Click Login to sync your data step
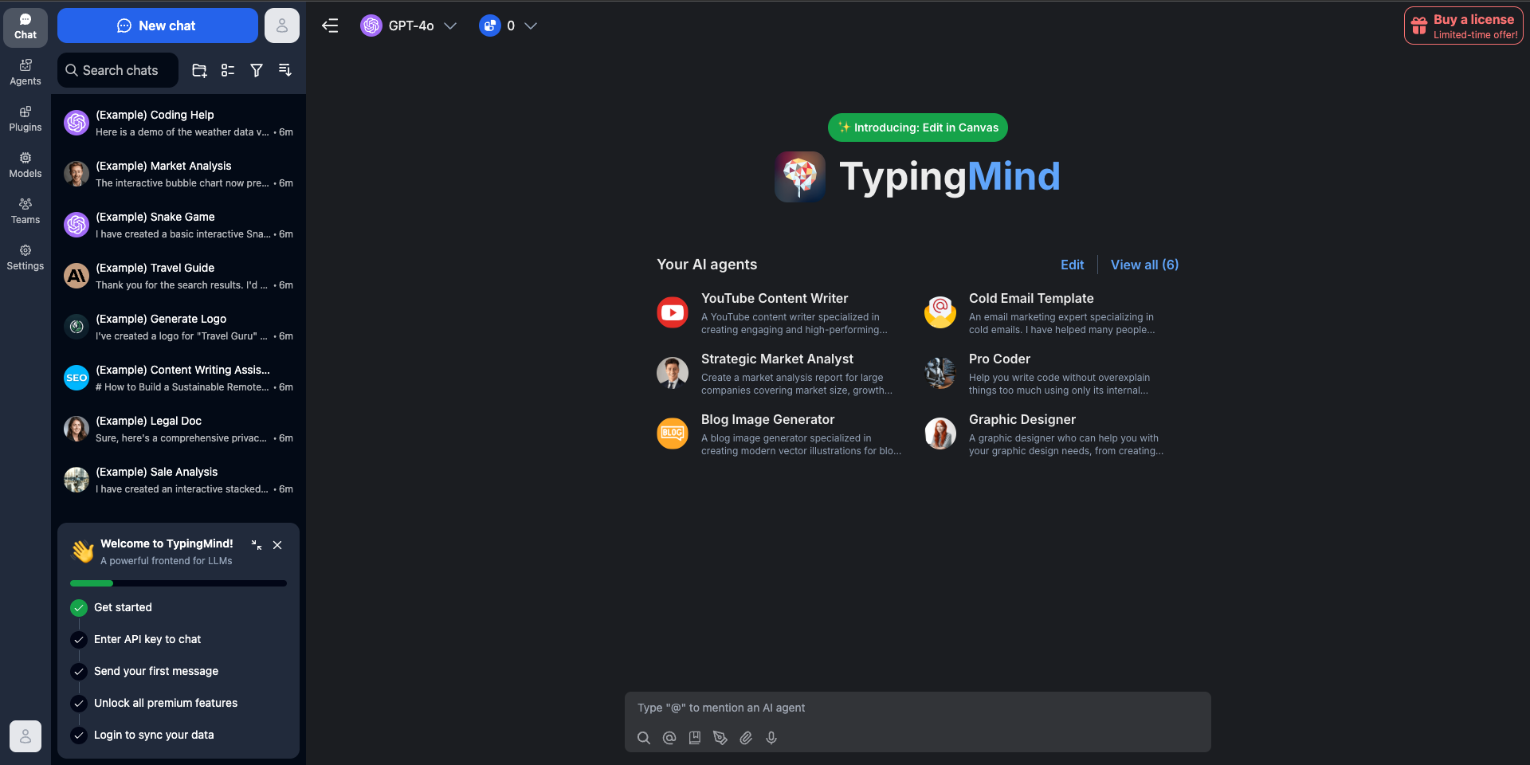1530x765 pixels. (x=178, y=735)
